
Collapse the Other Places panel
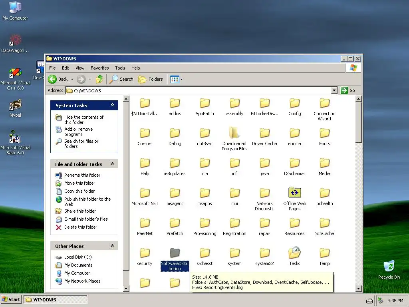[112, 246]
